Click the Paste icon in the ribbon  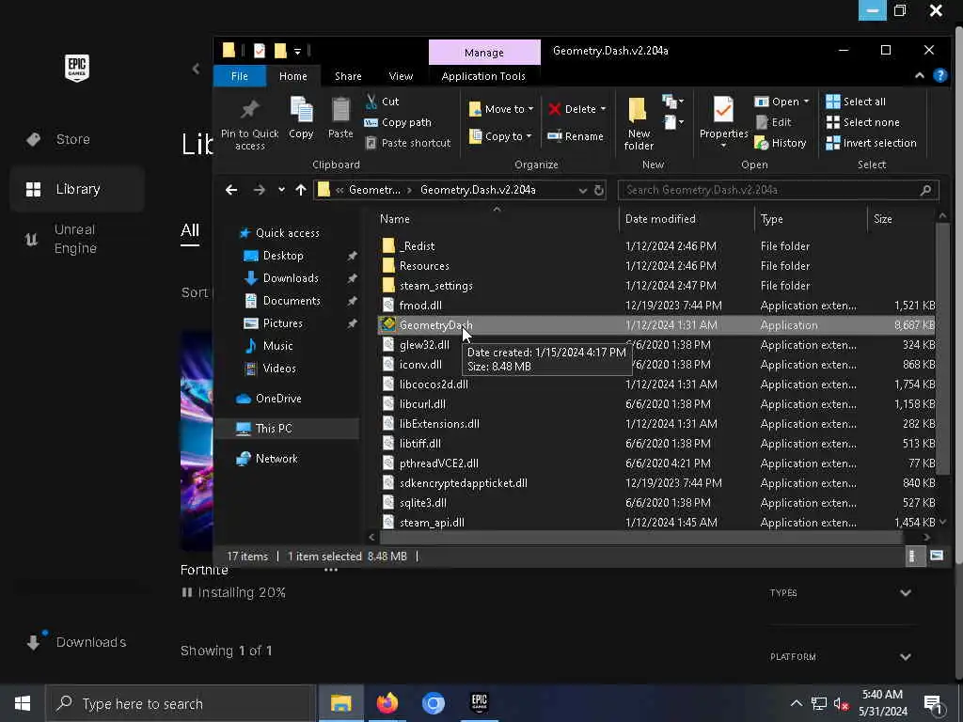[340, 118]
